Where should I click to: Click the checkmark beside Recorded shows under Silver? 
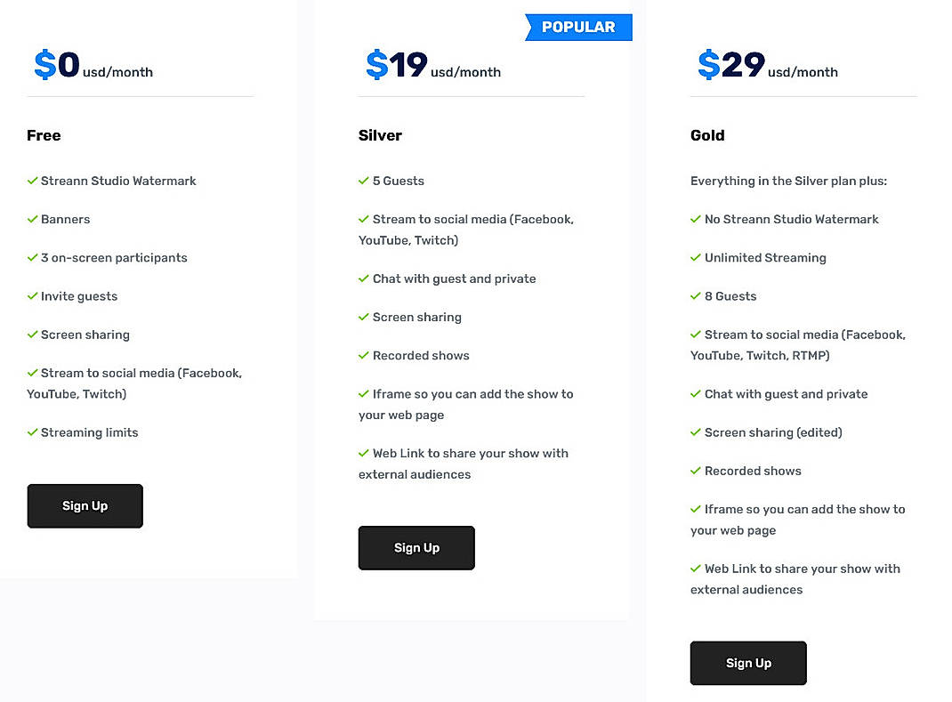(x=365, y=355)
